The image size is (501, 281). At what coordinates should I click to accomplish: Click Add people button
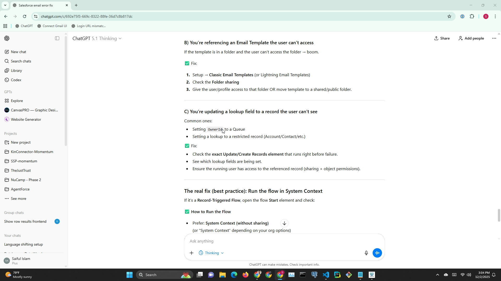(471, 39)
